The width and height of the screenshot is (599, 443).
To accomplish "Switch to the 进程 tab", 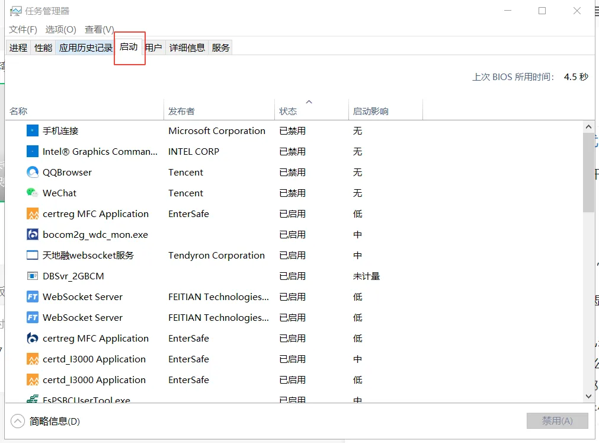I will pos(18,48).
